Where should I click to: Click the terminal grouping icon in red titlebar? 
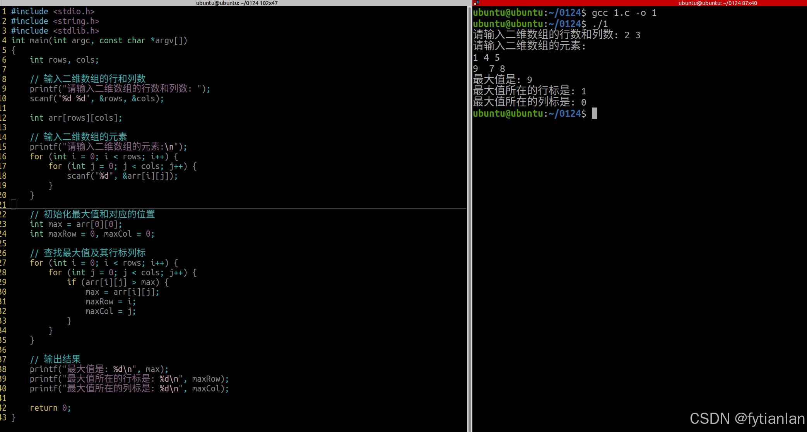coord(477,3)
